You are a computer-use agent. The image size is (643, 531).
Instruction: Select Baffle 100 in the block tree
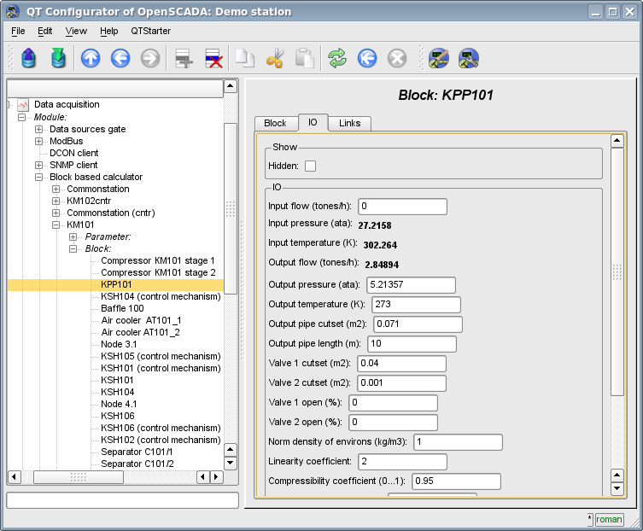122,308
